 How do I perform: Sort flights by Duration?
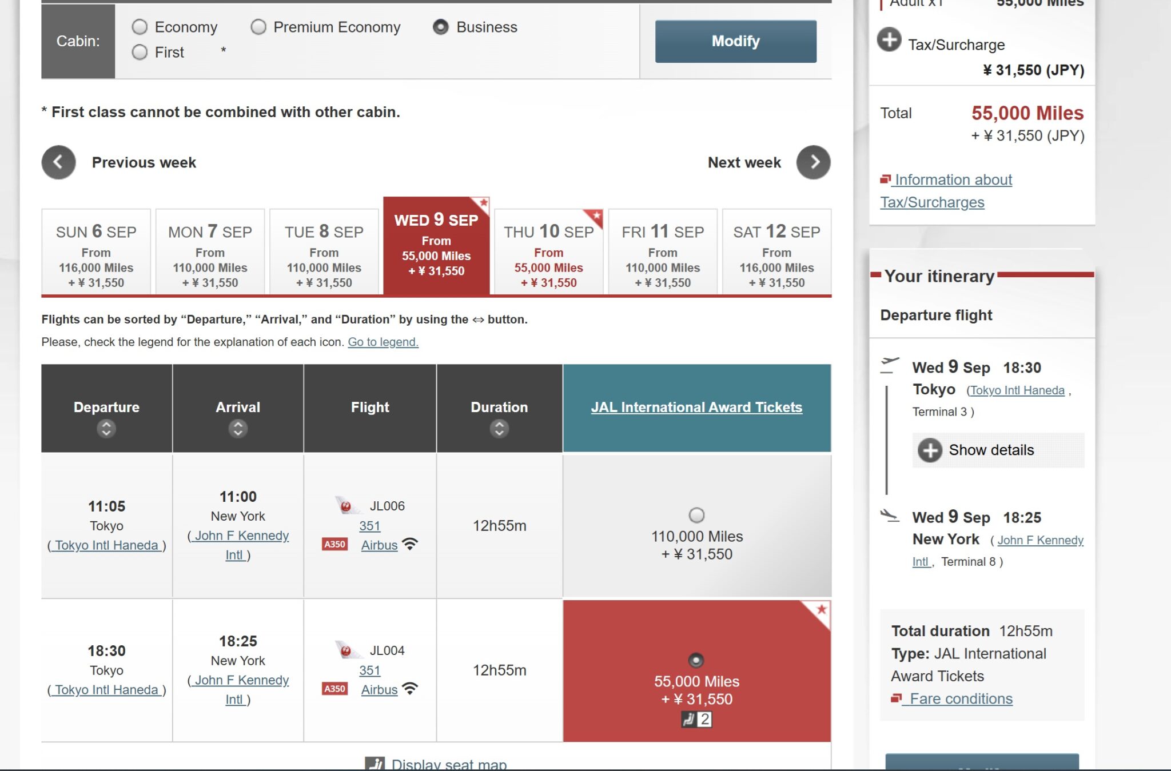point(499,429)
